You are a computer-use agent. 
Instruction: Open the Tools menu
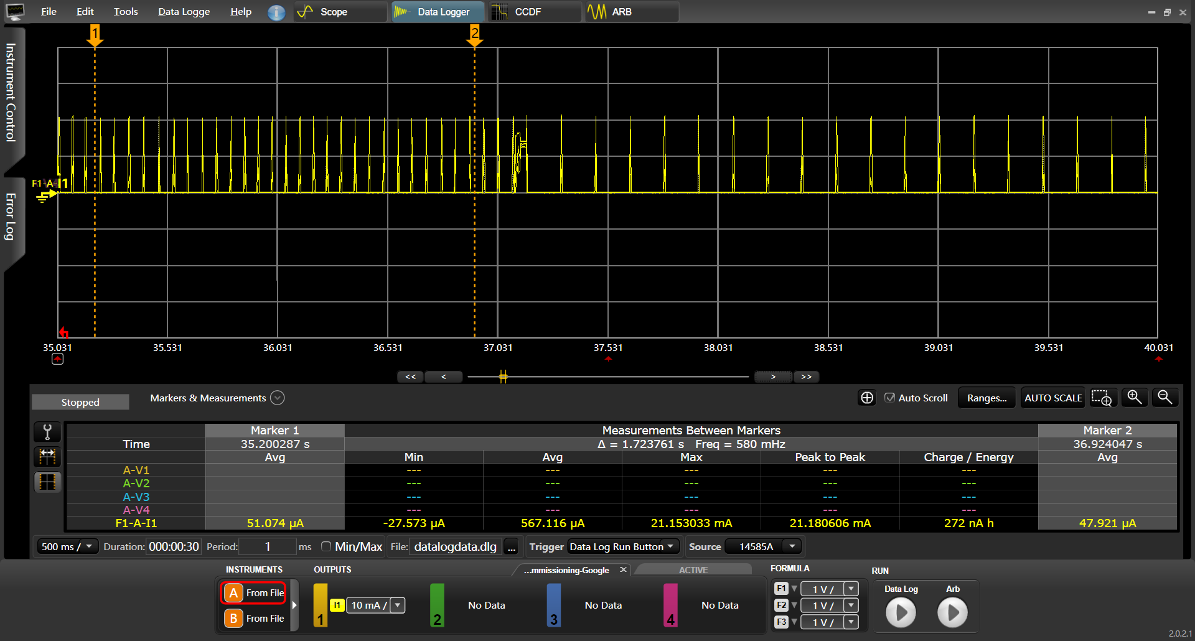pos(126,12)
